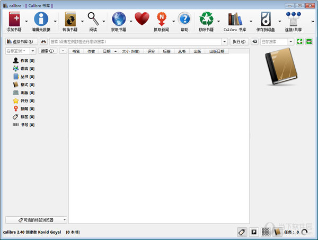
Task: Click the 执行(G) go button
Action: click(239, 42)
